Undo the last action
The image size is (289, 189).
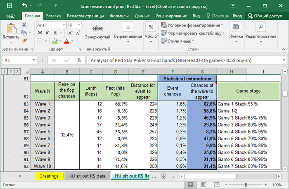[24, 5]
